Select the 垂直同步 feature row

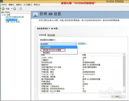coord(82,65)
